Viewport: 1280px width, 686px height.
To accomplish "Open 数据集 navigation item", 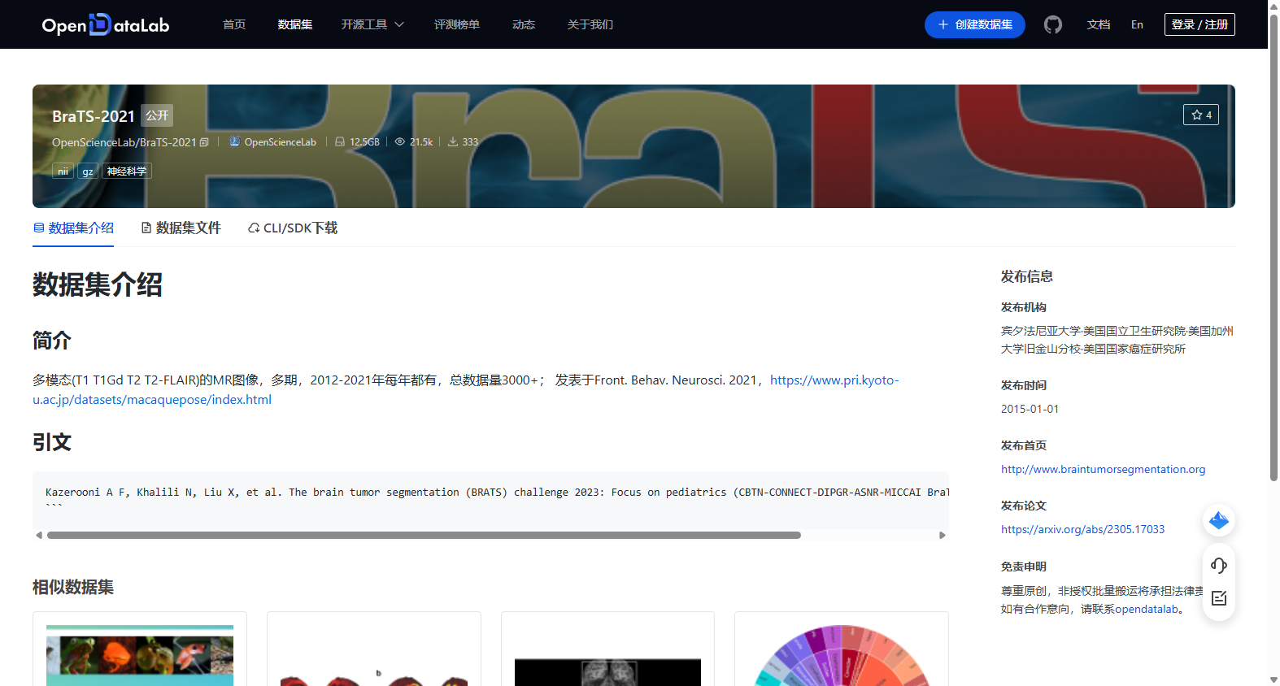I will [x=295, y=24].
